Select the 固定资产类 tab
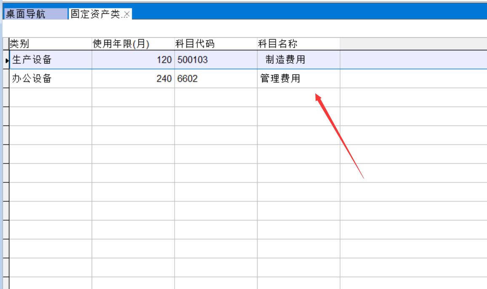Image resolution: width=487 pixels, height=289 pixels. click(x=96, y=14)
